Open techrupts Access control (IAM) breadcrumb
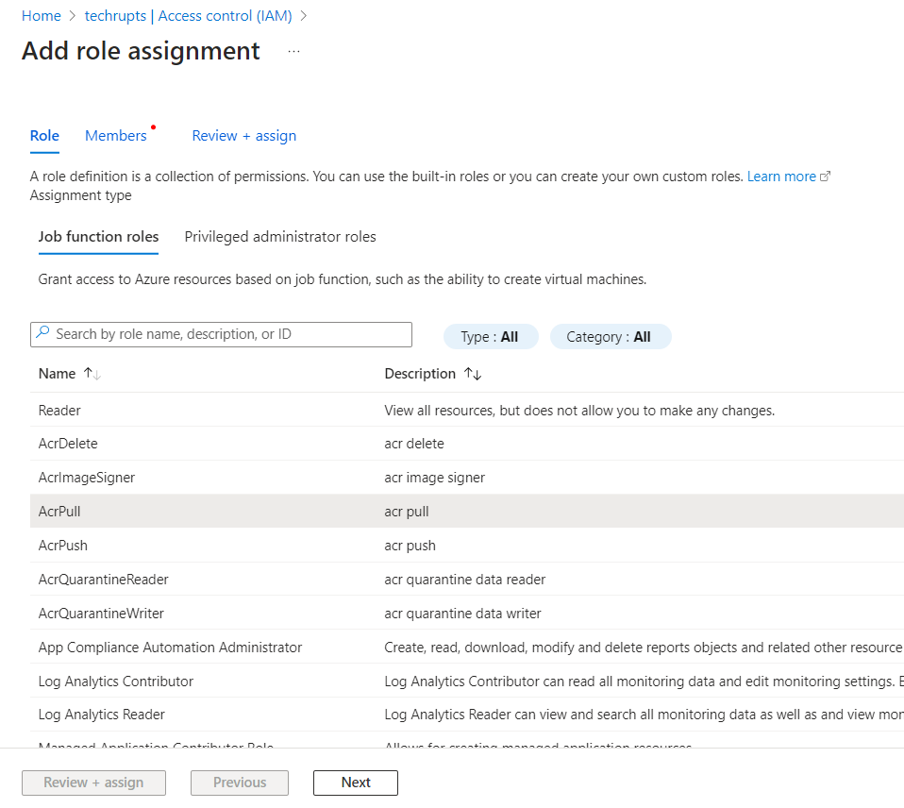Screen dimensions: 904x808 188,16
